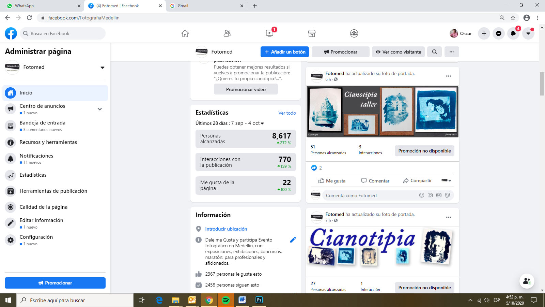The width and height of the screenshot is (545, 307).
Task: Switch to the WhatsApp browser tab
Action: 41,6
